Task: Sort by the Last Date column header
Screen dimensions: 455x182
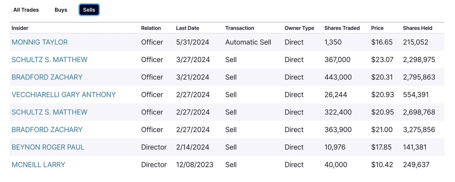Action: tap(187, 28)
